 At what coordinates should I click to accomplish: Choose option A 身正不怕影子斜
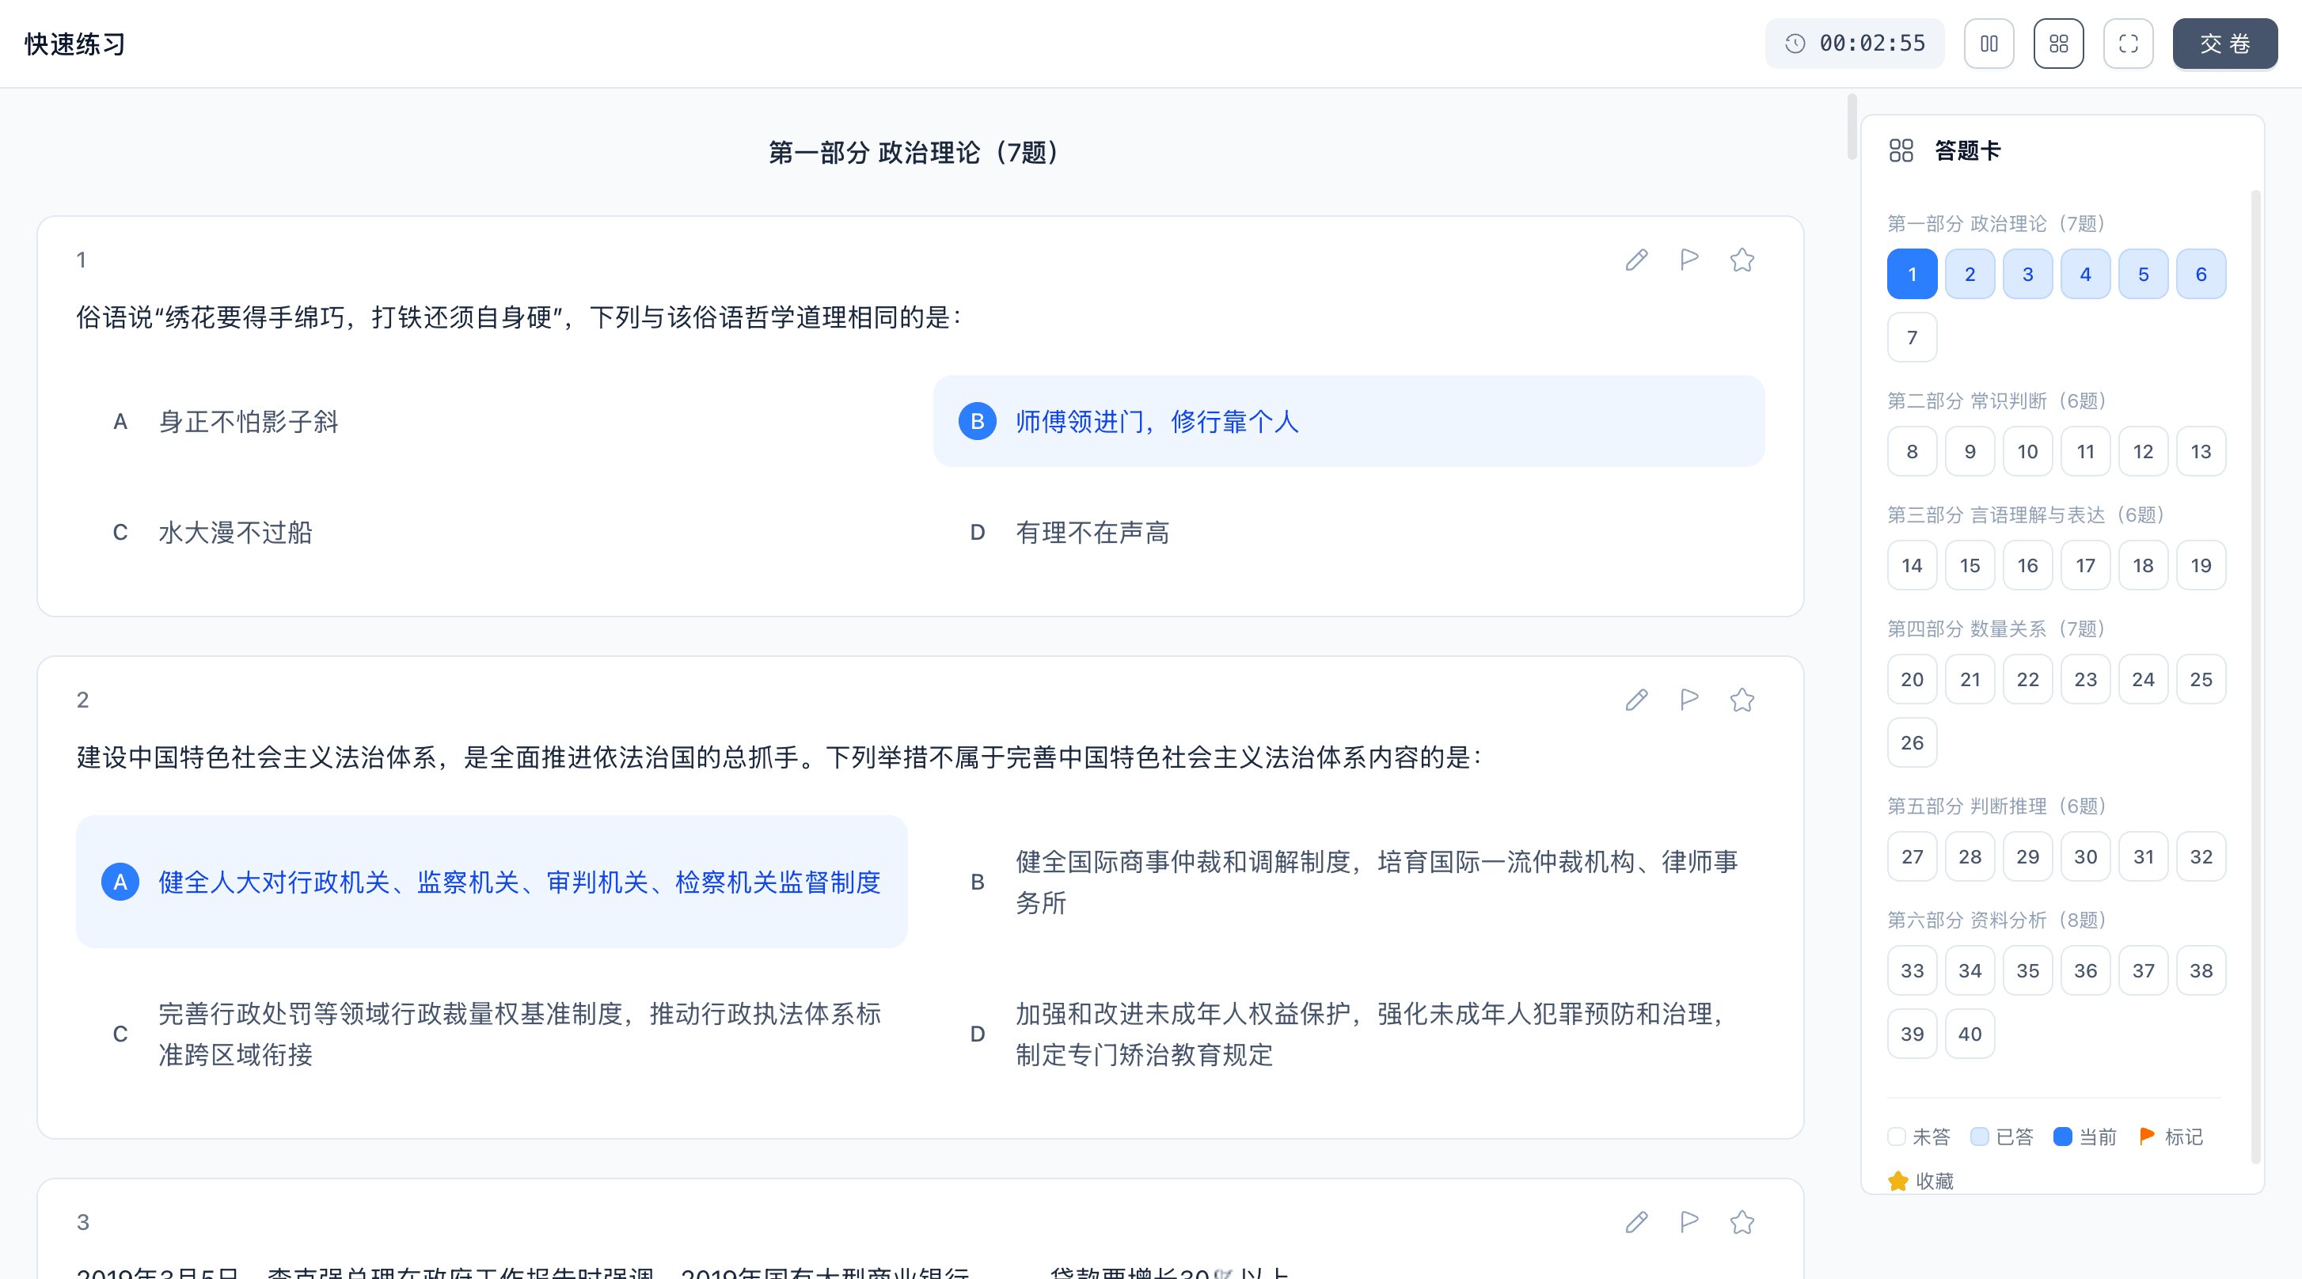[x=492, y=422]
